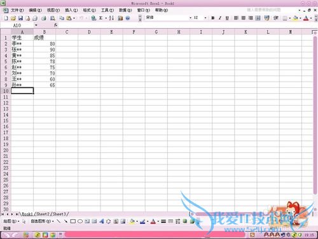Click the Print icon in standard toolbar
318x239 pixels.
coord(44,18)
